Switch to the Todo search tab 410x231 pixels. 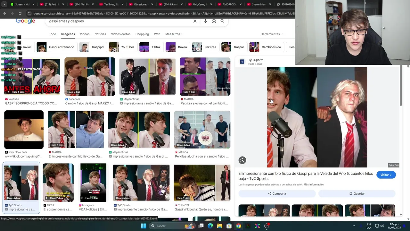coord(53,34)
